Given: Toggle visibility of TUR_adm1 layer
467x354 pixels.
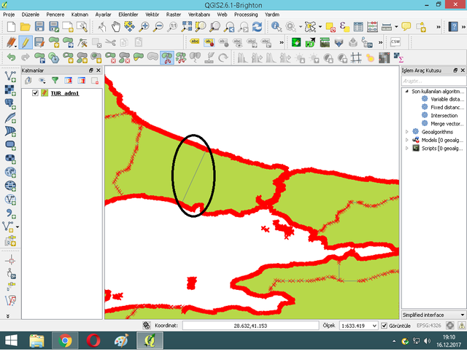Looking at the screenshot, I should click(x=35, y=93).
